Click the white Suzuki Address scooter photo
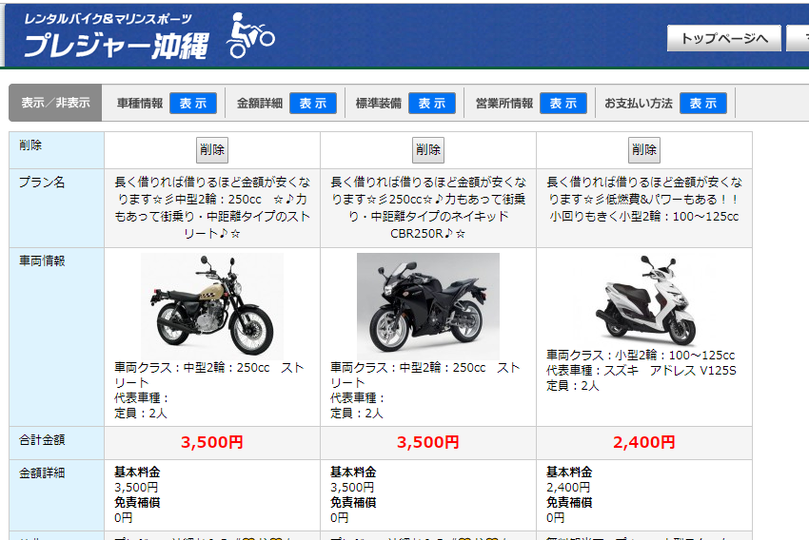The width and height of the screenshot is (809, 540). coord(644,299)
